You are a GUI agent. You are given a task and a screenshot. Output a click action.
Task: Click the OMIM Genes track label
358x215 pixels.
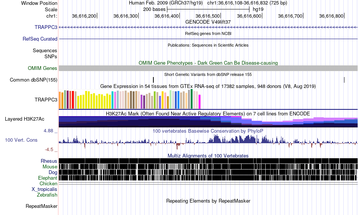click(43, 68)
